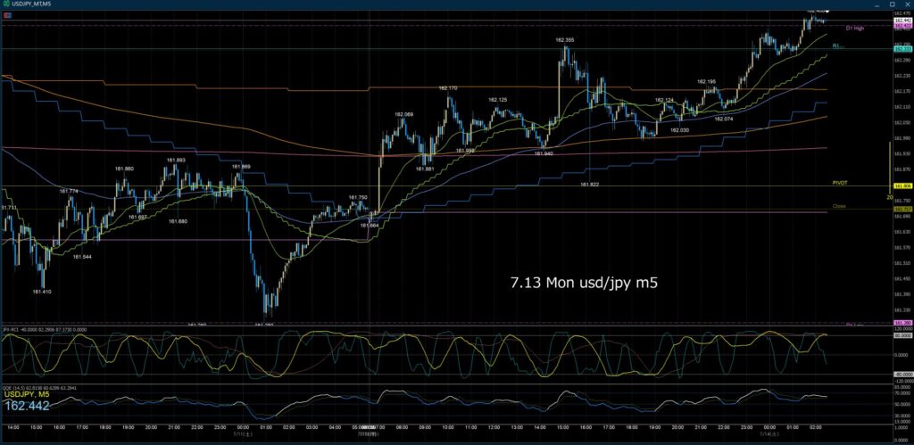Select the JPY-RCI indicator label
Viewport: 914px width, 445px height.
coord(9,330)
